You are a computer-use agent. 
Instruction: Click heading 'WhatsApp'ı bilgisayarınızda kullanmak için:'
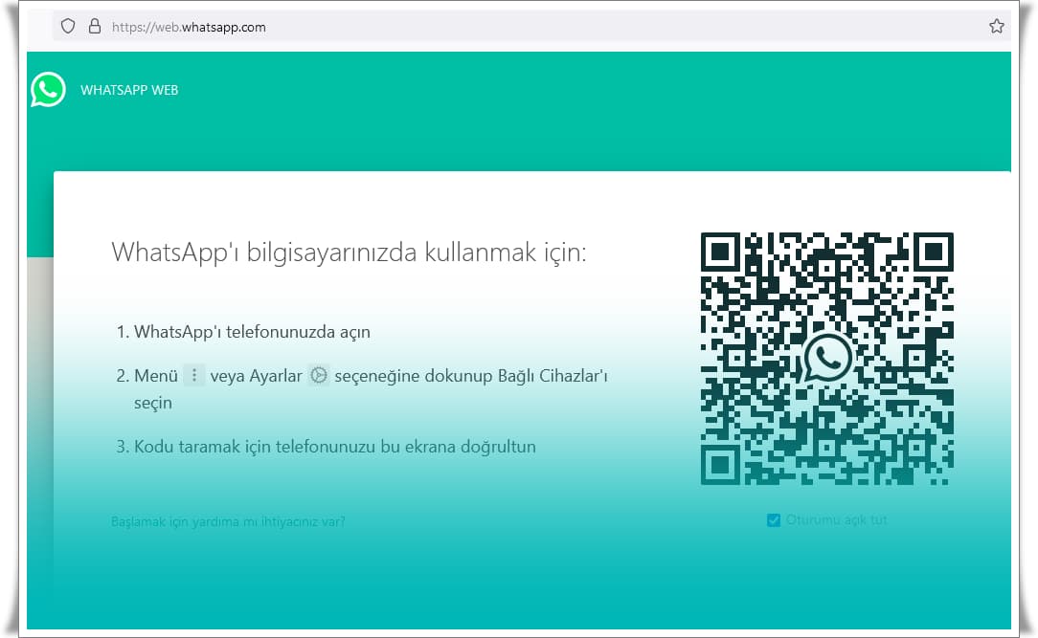tap(349, 253)
